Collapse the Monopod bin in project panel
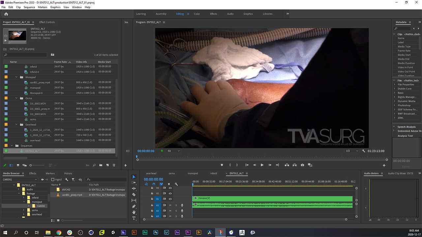Screen dimensions: 422x237 click(x=17, y=77)
